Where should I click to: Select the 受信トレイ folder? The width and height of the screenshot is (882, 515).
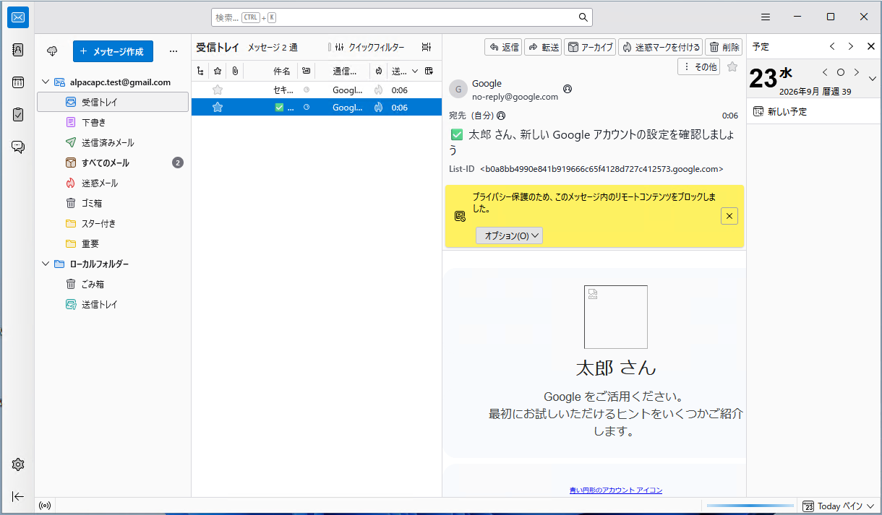click(113, 102)
